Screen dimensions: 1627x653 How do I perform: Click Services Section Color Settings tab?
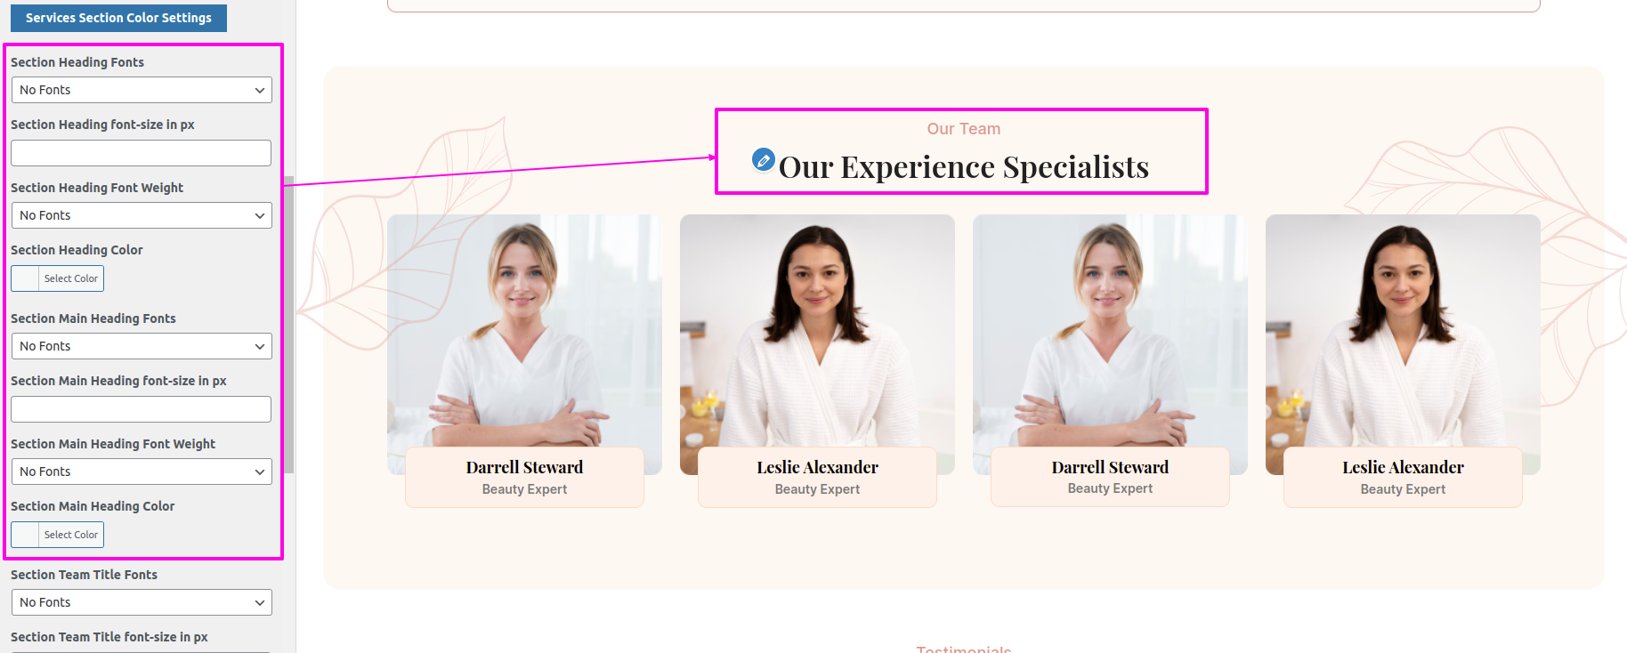tap(118, 18)
